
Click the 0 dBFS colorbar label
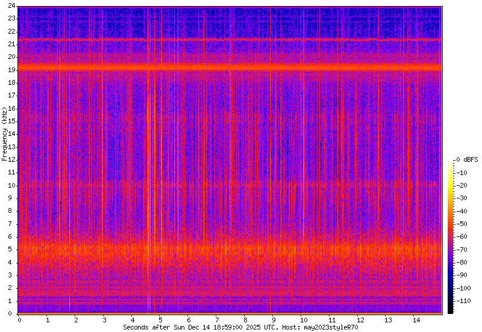tap(466, 159)
